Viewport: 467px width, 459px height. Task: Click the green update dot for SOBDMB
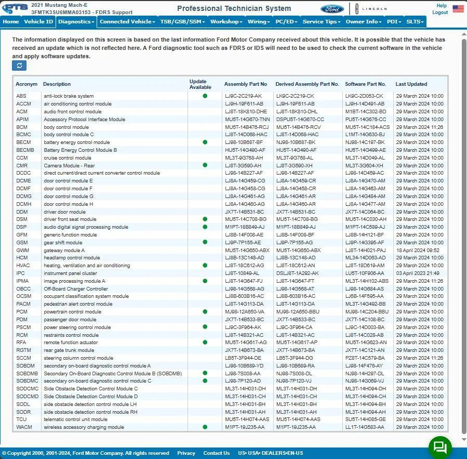click(205, 373)
